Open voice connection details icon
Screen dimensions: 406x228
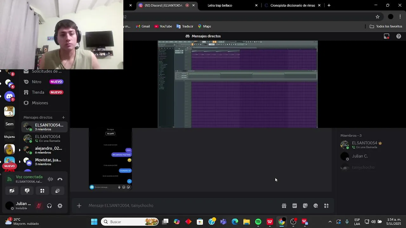(x=10, y=179)
